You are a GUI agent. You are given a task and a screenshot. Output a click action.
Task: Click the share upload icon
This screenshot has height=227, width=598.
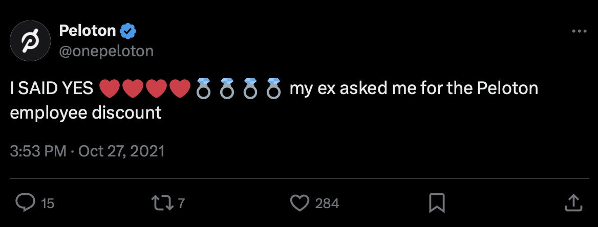(x=574, y=202)
